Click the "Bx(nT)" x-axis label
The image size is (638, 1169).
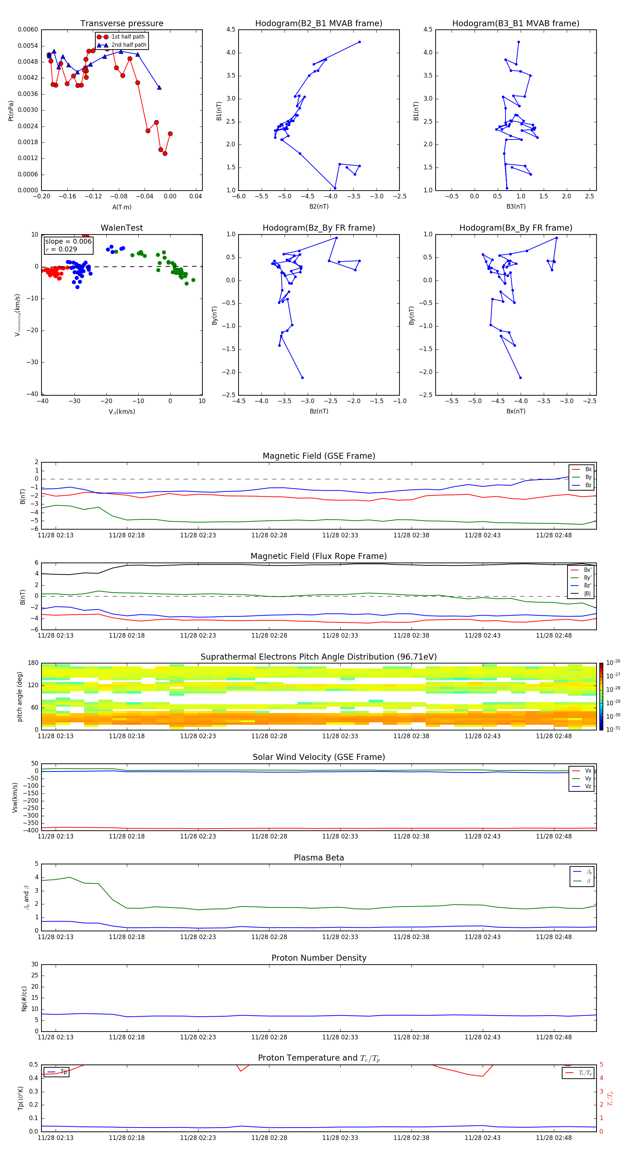point(516,411)
